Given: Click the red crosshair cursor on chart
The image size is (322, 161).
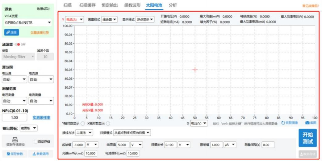Looking at the screenshot, I should [195, 70].
